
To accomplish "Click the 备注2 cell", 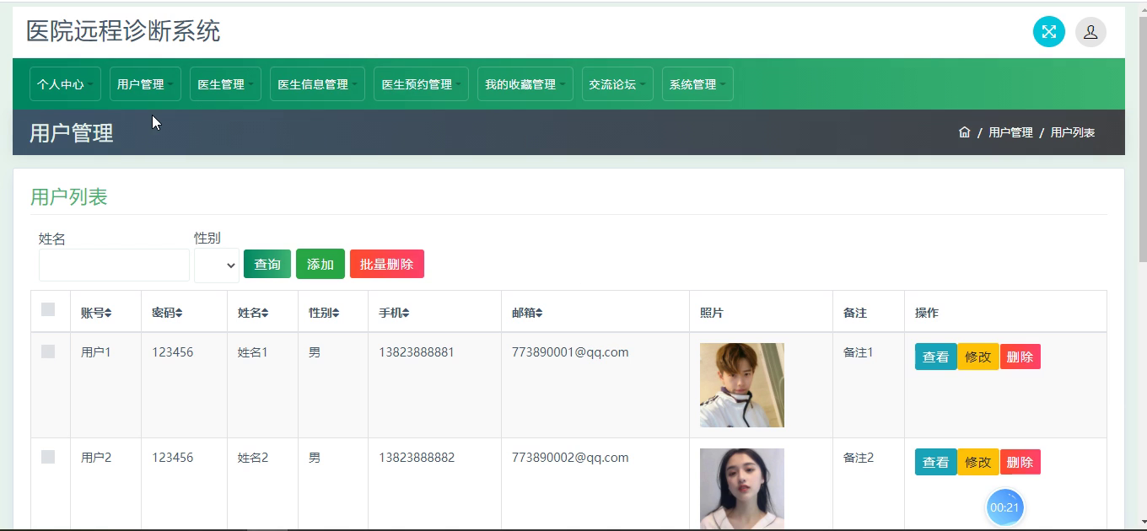I will pos(859,458).
